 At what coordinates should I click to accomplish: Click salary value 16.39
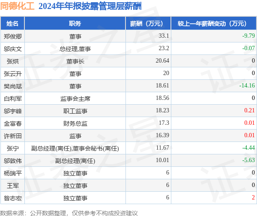162,135
